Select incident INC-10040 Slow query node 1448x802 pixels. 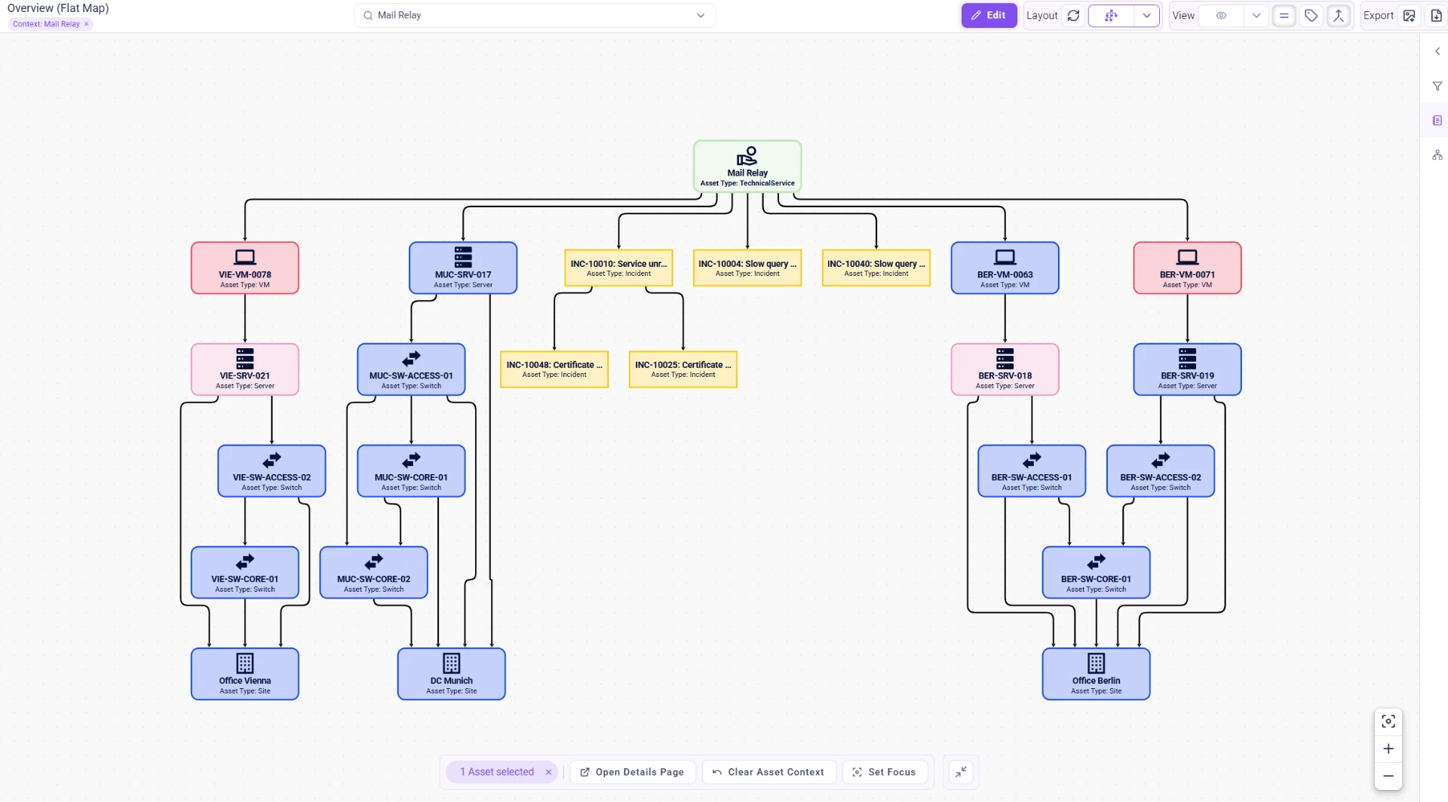click(876, 268)
